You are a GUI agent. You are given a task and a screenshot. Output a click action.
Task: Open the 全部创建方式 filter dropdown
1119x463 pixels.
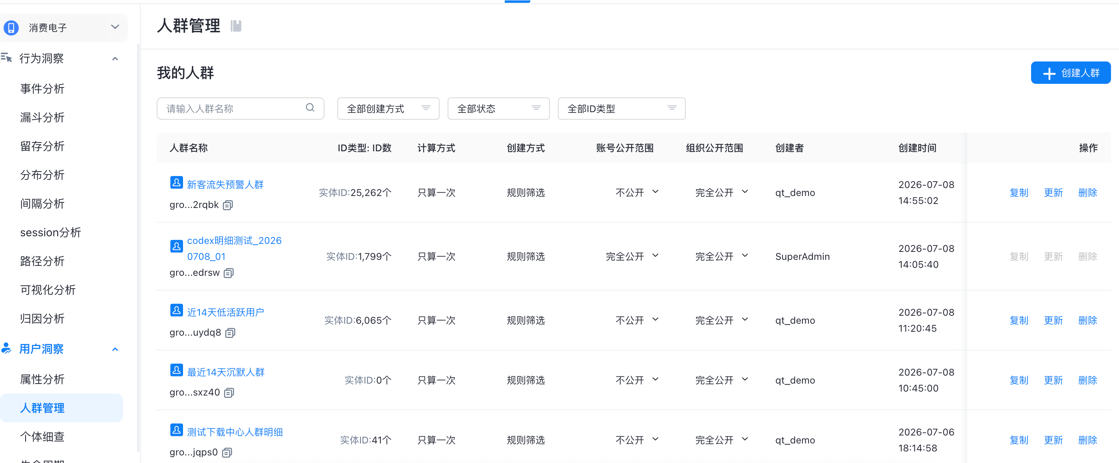pos(388,109)
